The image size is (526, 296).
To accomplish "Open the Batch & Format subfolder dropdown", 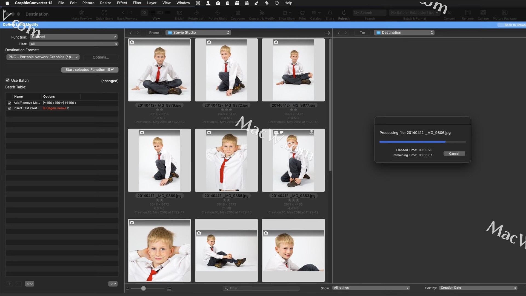I will point(415,13).
